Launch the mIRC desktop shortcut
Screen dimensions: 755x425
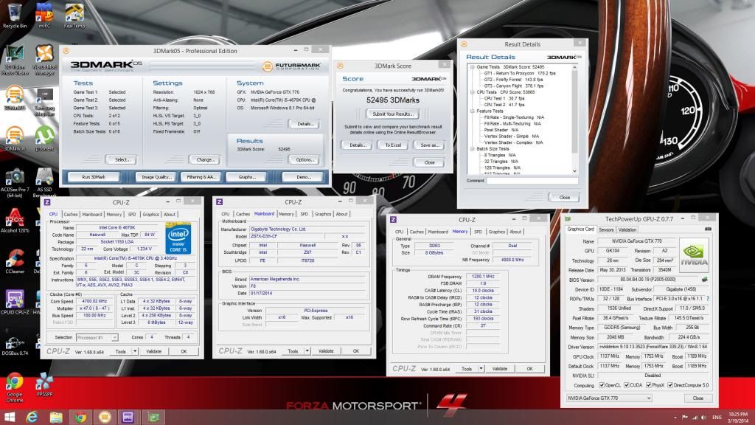(44, 15)
